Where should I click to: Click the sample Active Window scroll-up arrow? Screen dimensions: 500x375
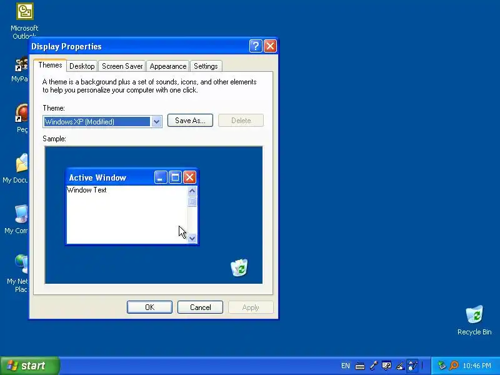coord(192,191)
